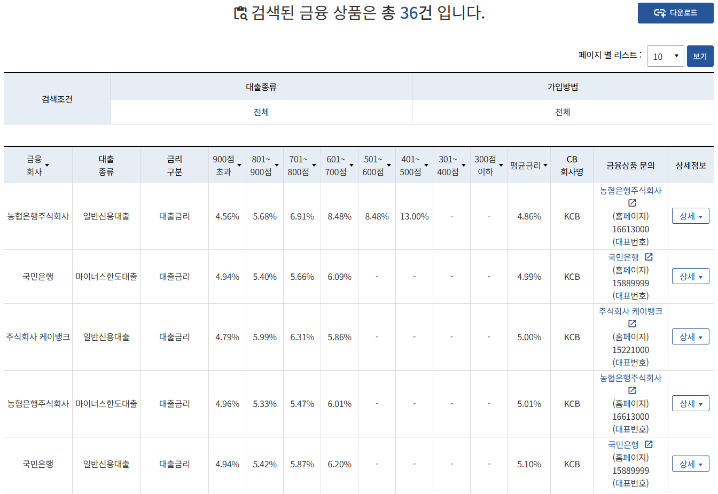Open 국민은행 homepage link in 마이너스한도대출 row

click(x=623, y=257)
